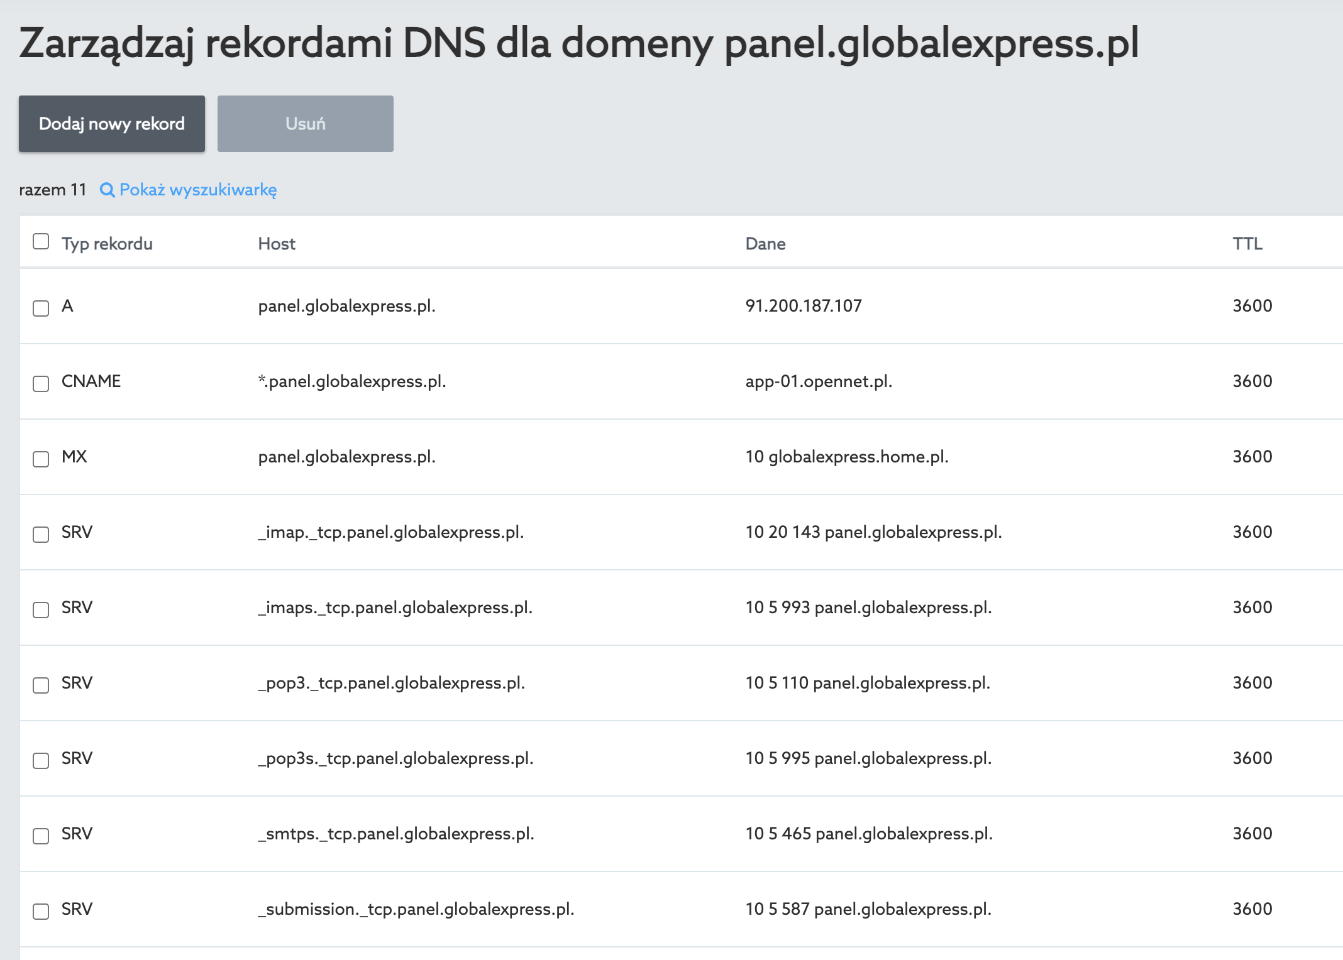Click 10 5 995 panel.globalexpress.pl. data

click(868, 758)
